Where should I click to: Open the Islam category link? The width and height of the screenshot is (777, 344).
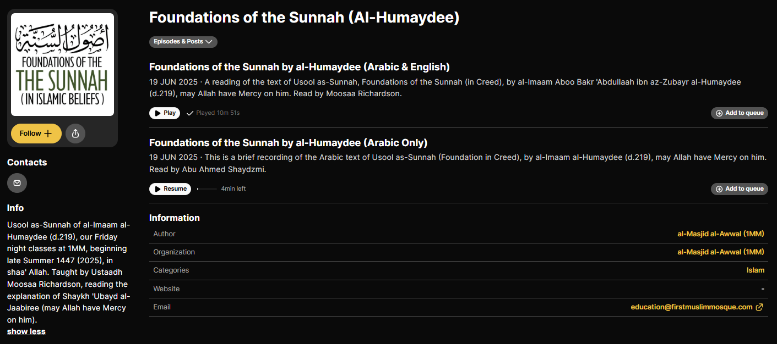(x=756, y=270)
